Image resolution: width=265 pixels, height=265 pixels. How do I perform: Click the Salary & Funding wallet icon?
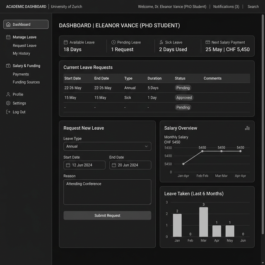(x=8, y=66)
